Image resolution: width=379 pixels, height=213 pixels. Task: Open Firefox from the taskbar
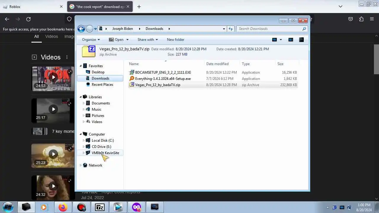pos(63,207)
